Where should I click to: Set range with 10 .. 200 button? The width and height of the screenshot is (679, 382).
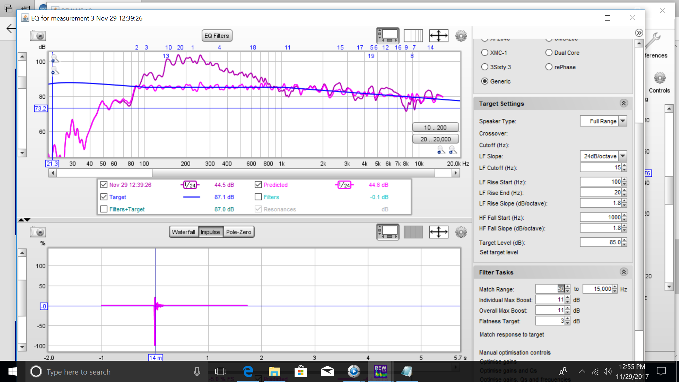pyautogui.click(x=435, y=127)
